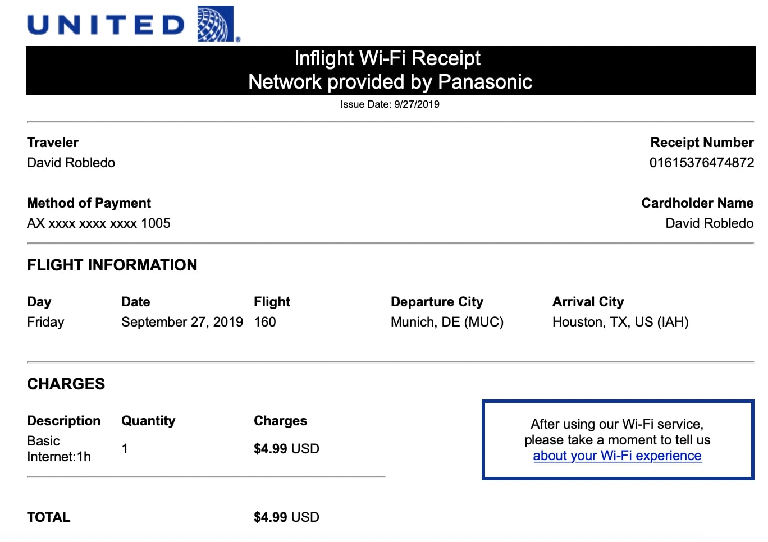Click the $4.99 USD line item charge
The height and width of the screenshot is (542, 768).
click(286, 449)
